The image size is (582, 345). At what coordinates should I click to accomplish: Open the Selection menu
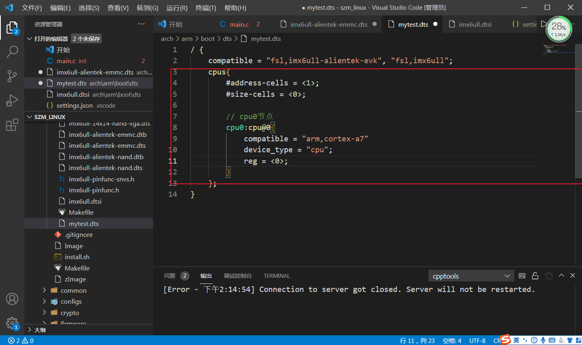click(89, 8)
